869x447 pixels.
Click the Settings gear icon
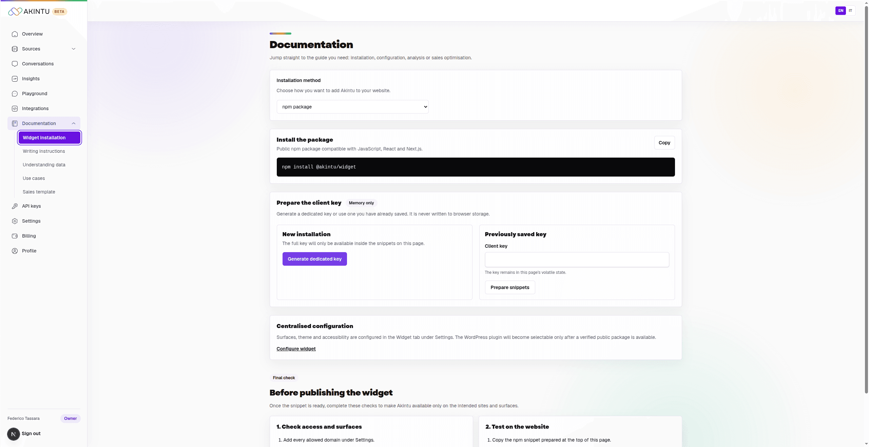tap(15, 221)
